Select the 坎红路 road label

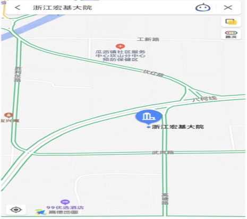(x=154, y=73)
